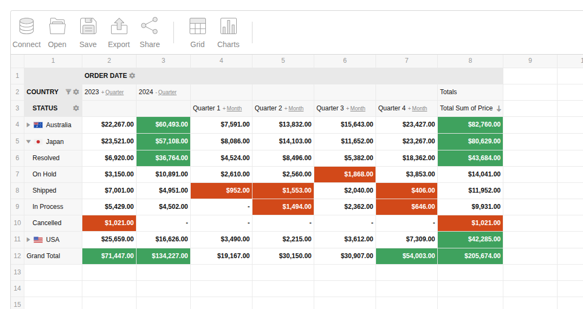Collapse 2024 Quarter link
Viewport: 583px width, 309px height.
click(167, 93)
